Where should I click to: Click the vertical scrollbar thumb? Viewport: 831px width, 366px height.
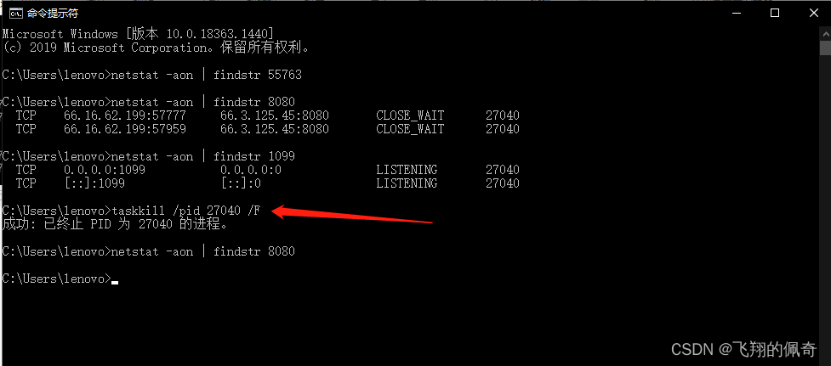825,47
